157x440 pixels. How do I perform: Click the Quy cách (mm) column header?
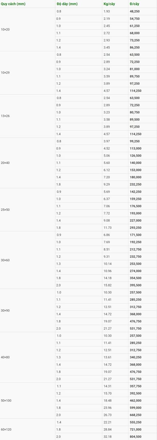(x=13, y=4)
